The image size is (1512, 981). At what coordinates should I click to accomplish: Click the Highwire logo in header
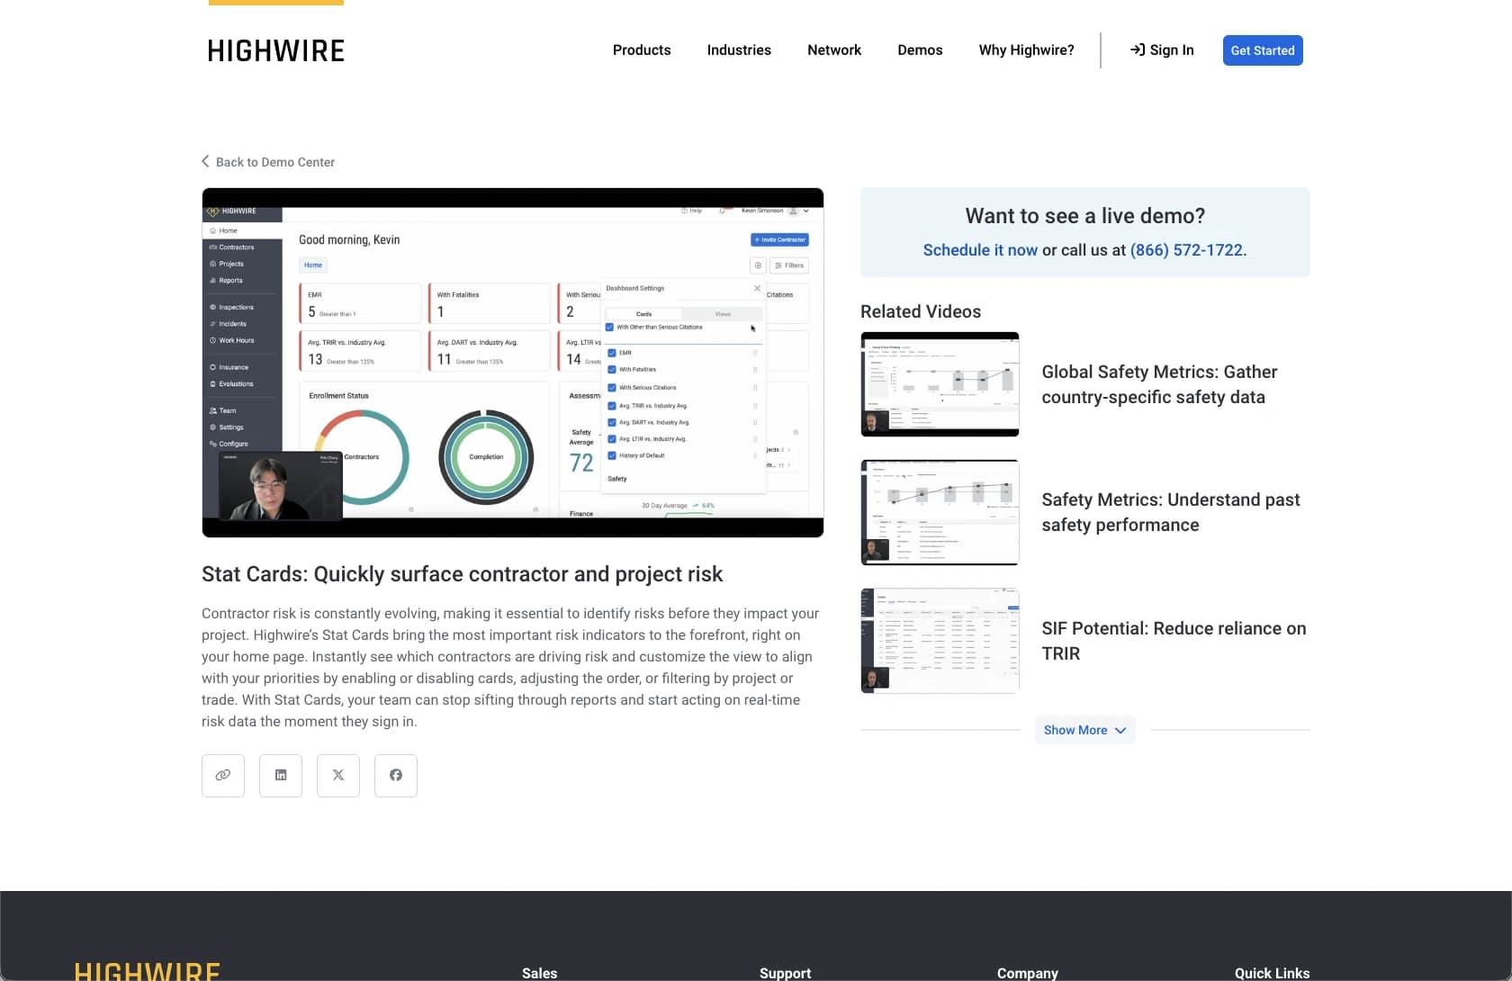(276, 50)
